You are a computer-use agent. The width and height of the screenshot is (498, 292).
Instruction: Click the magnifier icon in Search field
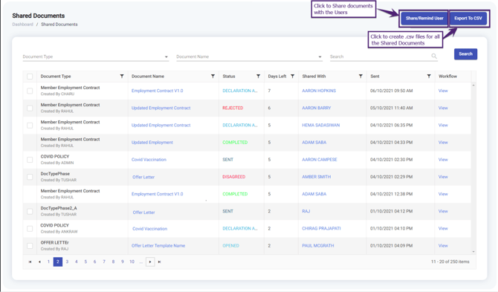[434, 56]
